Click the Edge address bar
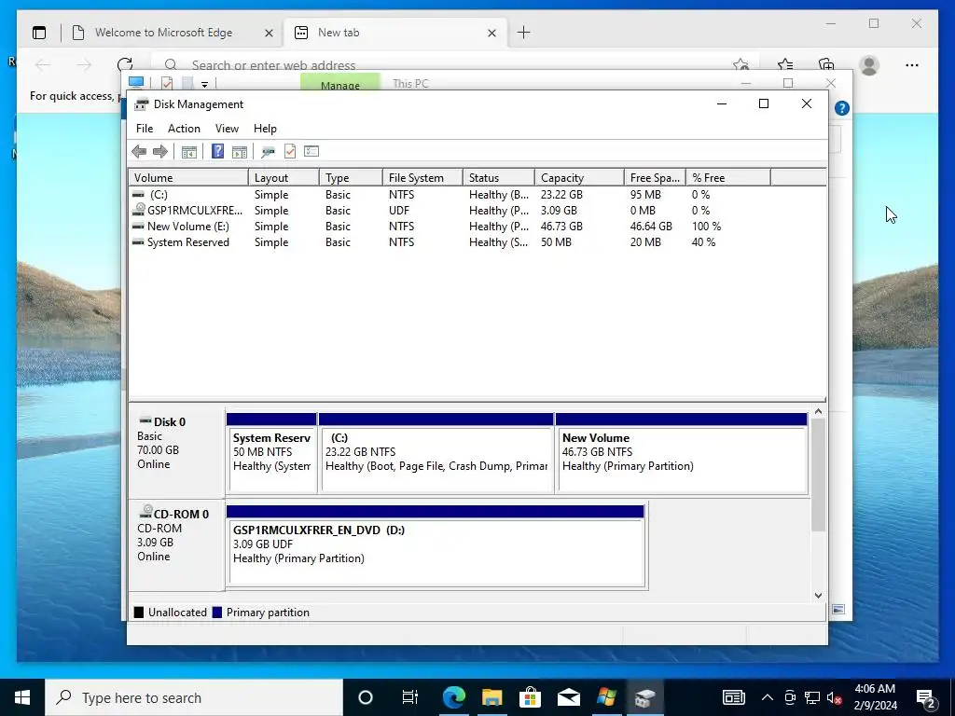The width and height of the screenshot is (955, 716). point(457,64)
